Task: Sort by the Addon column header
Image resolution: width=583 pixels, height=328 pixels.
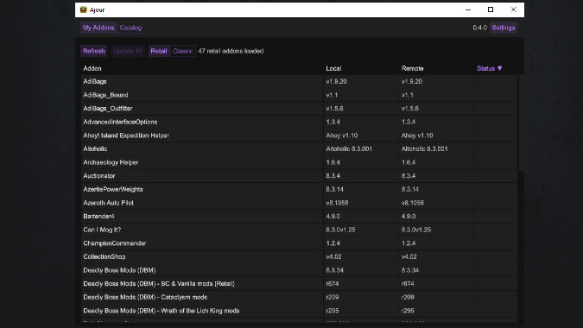Action: coord(92,68)
